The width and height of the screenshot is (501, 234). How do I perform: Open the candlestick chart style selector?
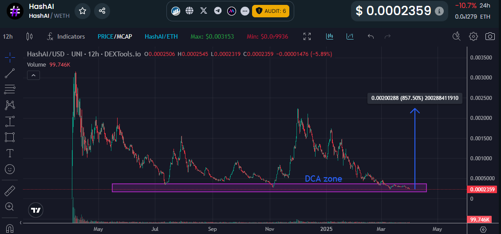coord(29,36)
